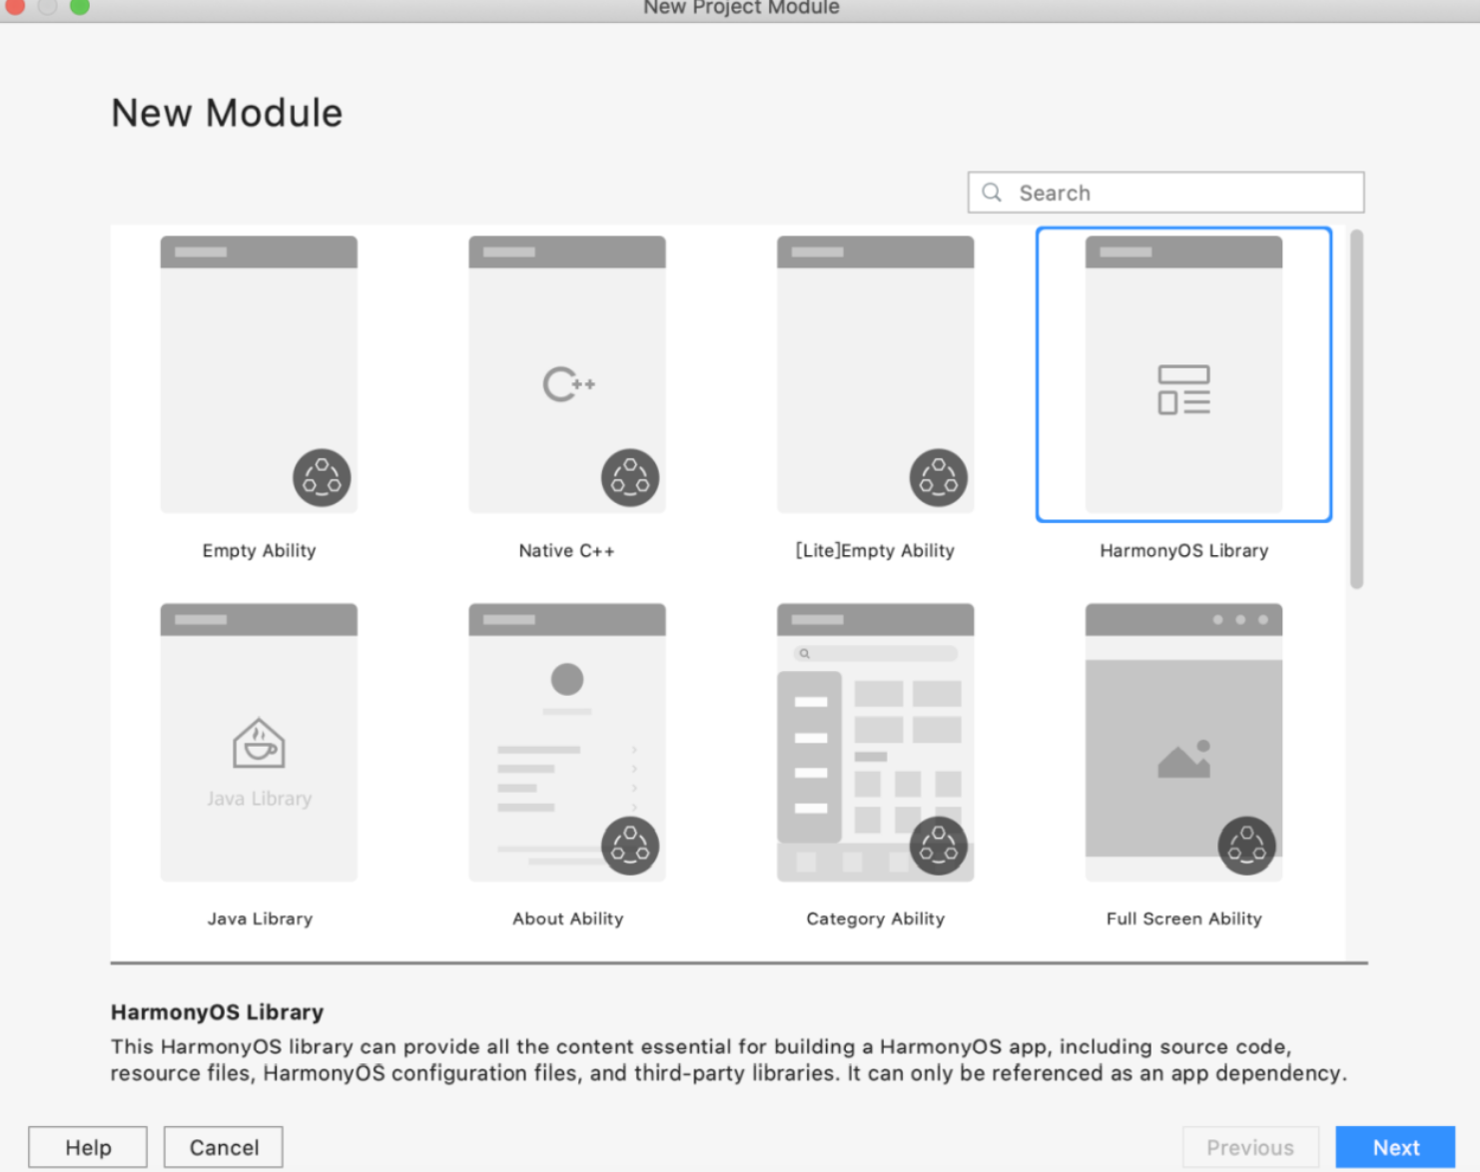Select the Empty Ability template thumbnail
Screen dimensions: 1480x1172
(x=259, y=374)
